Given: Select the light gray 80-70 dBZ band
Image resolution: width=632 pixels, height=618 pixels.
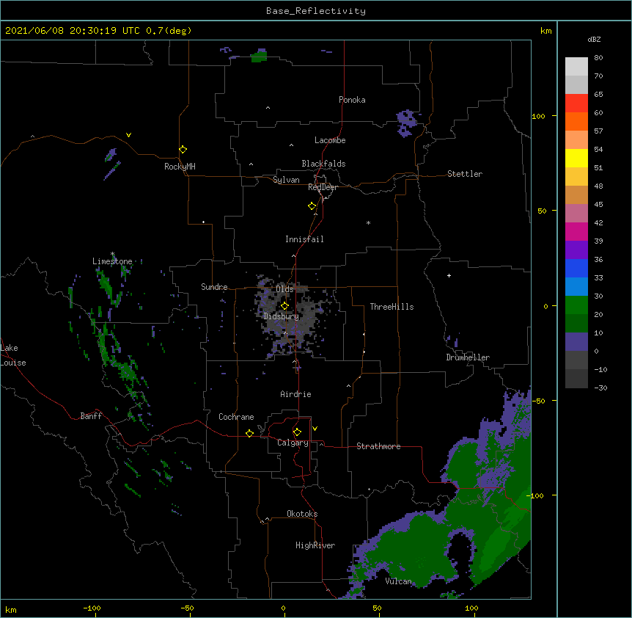Looking at the screenshot, I should tap(576, 66).
